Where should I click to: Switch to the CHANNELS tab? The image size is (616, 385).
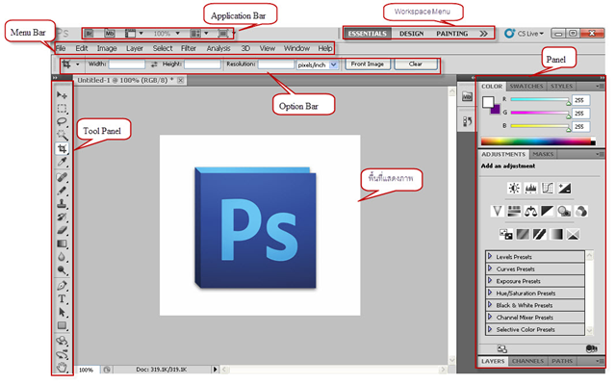[x=527, y=361]
